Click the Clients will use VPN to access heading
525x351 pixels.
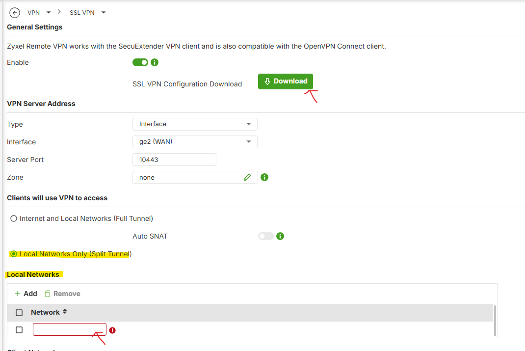[x=57, y=198]
